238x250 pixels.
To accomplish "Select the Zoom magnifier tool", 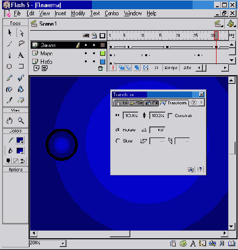I will (x=21, y=121).
